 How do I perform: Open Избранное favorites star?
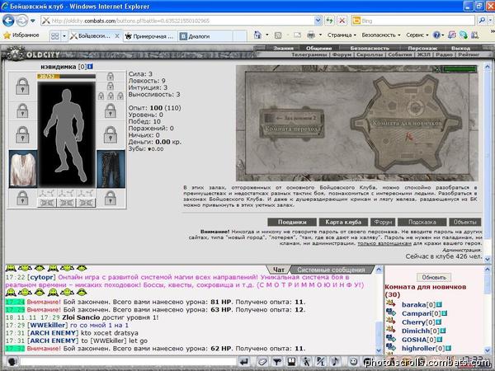21,35
